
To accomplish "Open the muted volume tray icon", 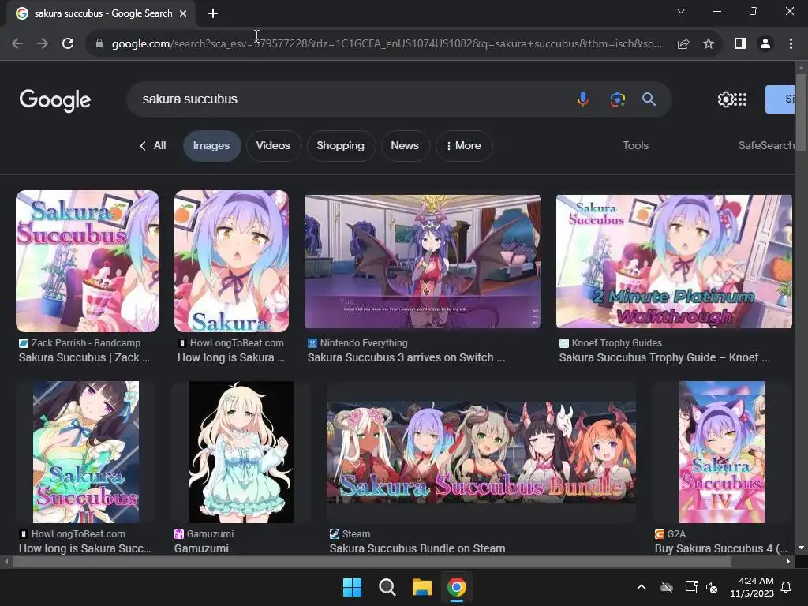I will coord(713,587).
